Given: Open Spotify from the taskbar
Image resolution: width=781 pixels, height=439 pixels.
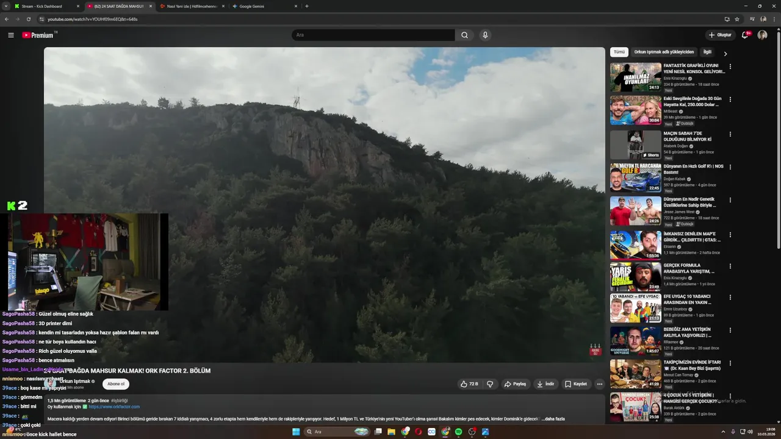Looking at the screenshot, I should (x=459, y=432).
